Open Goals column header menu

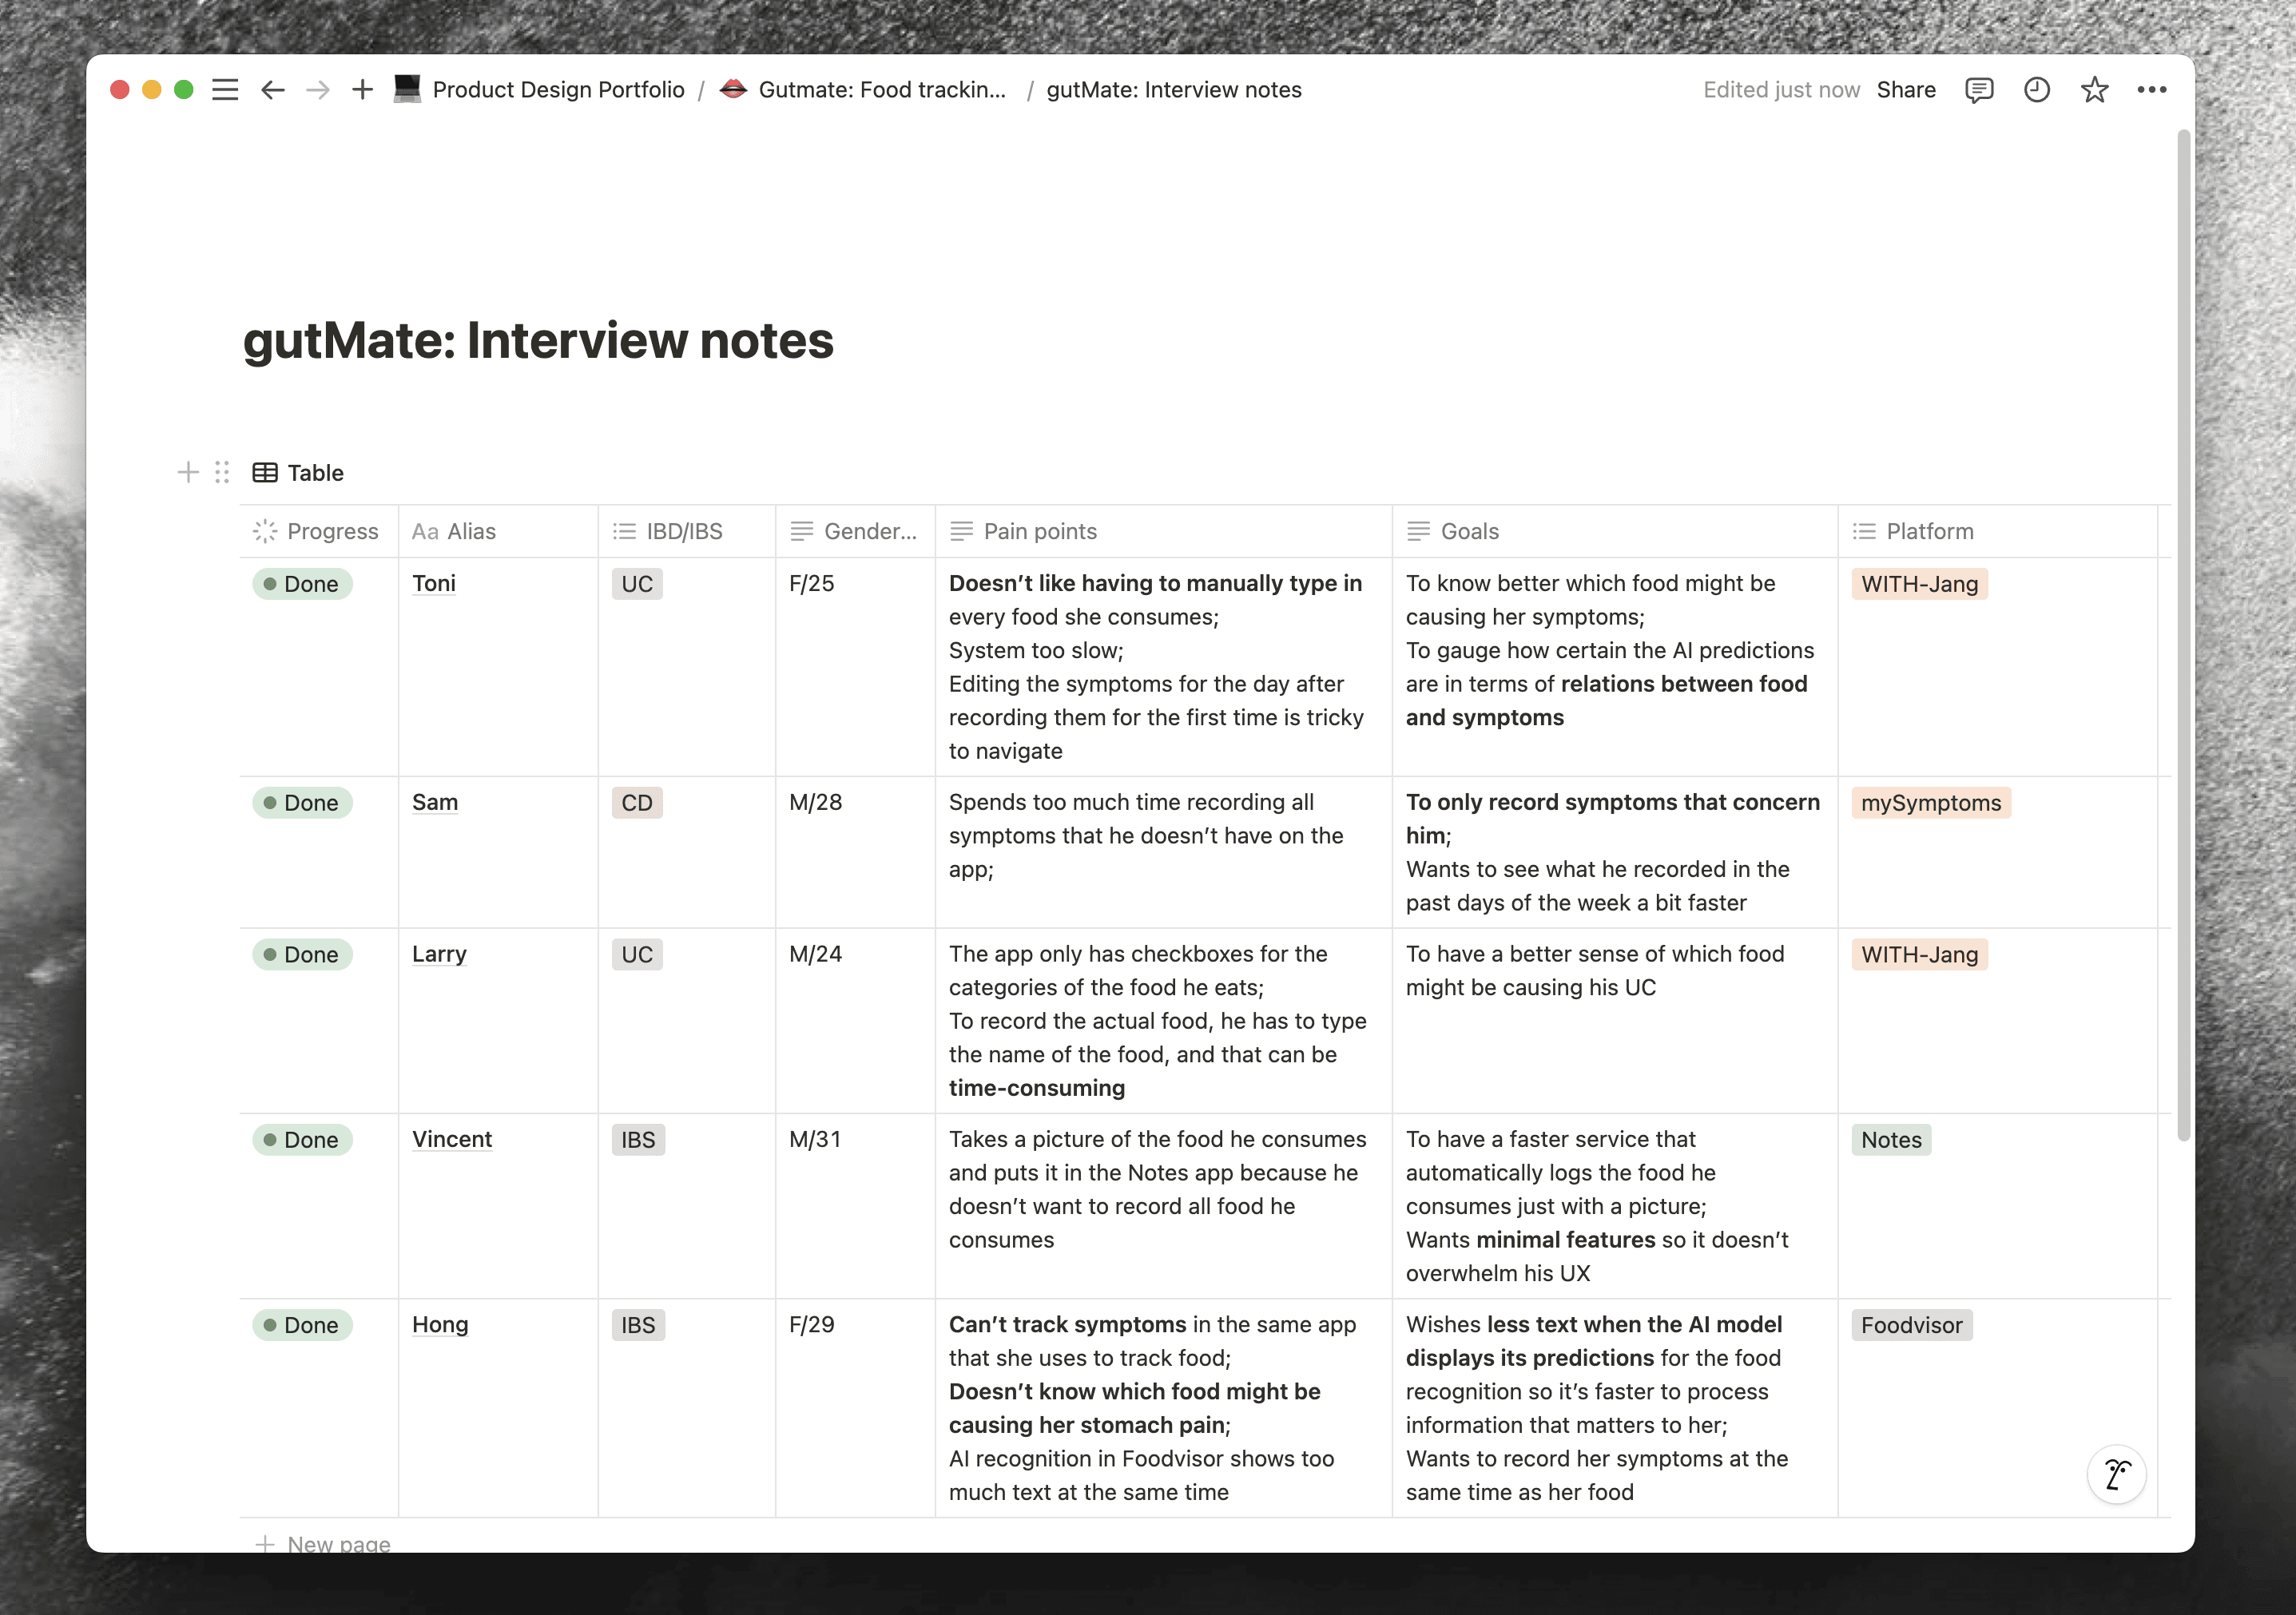pos(1615,531)
